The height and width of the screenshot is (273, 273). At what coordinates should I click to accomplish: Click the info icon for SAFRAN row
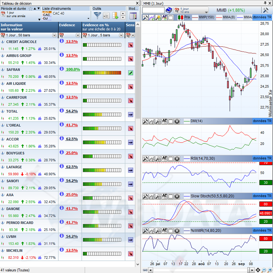62,69
